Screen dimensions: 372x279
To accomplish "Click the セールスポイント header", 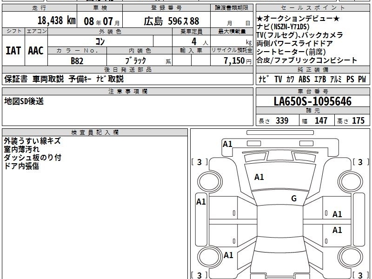I will pyautogui.click(x=312, y=8).
